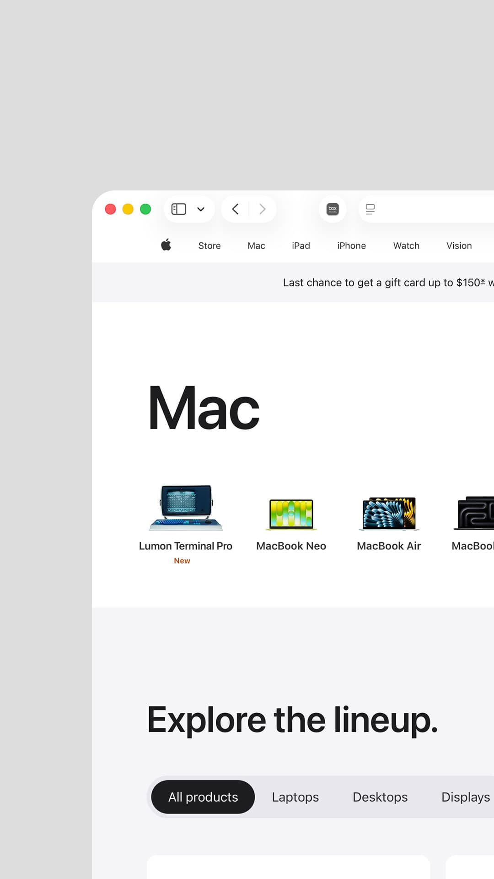Click the Box extension icon in toolbar
Screen dimensions: 494x879
[333, 209]
